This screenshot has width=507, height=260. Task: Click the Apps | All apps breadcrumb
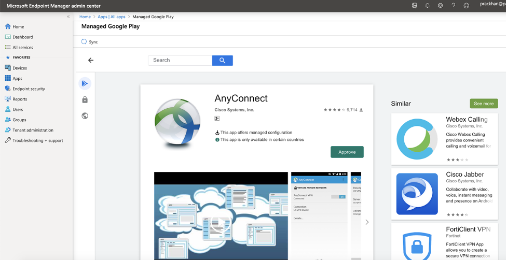[x=112, y=17]
